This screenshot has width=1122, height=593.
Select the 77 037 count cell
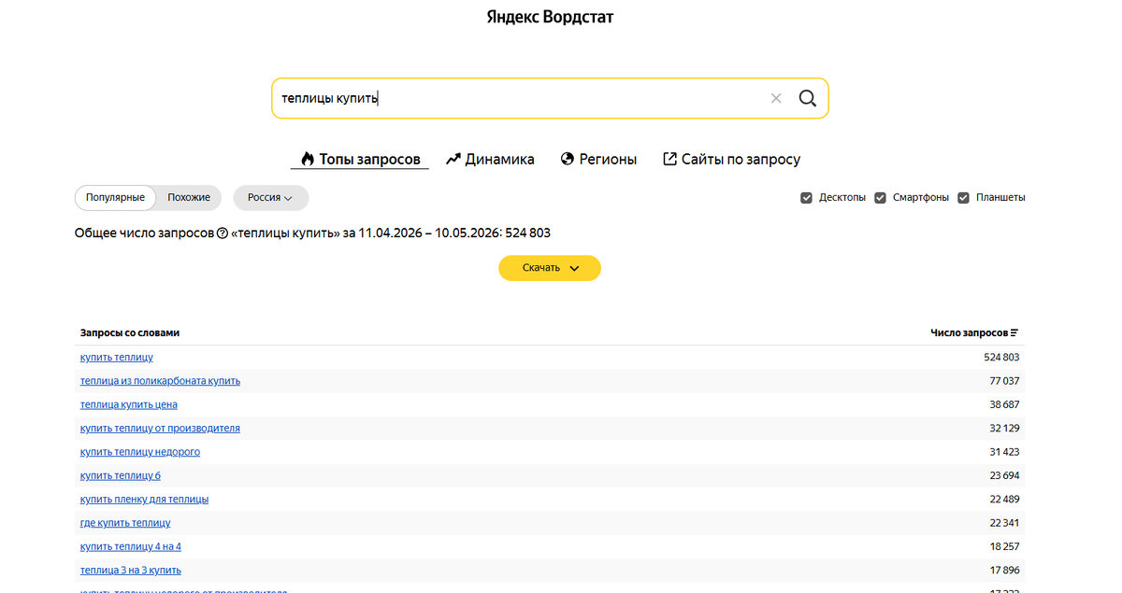[1004, 381]
